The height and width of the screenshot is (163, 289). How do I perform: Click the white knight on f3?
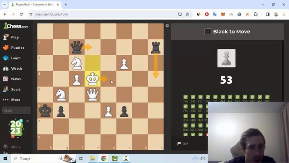pyautogui.click(x=77, y=63)
